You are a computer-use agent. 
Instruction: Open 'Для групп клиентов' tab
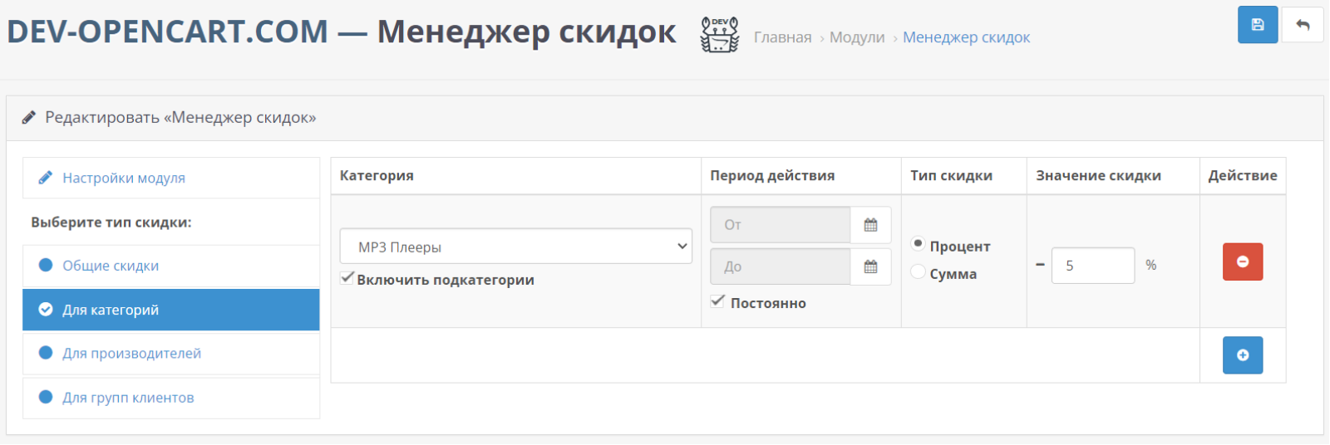(171, 398)
